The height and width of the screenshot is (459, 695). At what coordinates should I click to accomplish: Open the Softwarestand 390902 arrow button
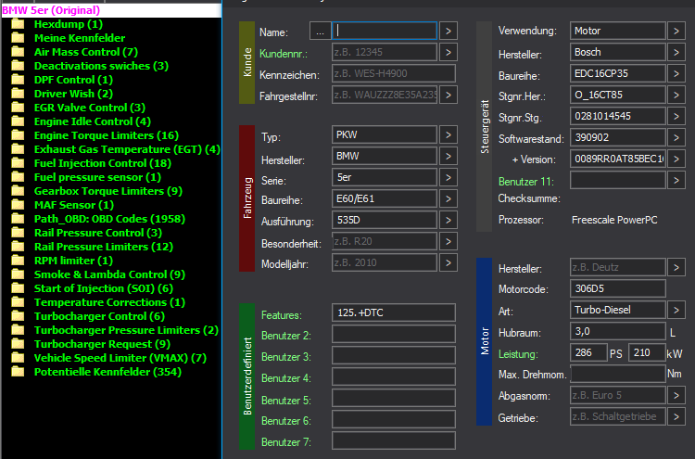(676, 137)
